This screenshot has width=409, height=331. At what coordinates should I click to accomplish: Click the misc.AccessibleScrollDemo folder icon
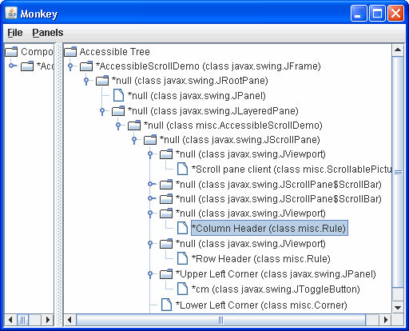(x=134, y=126)
